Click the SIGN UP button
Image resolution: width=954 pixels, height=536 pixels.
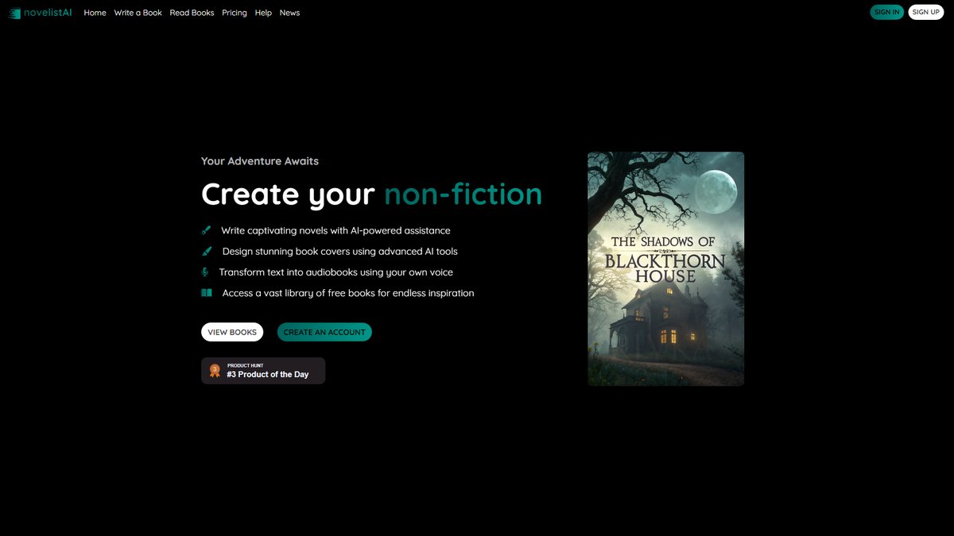pos(925,12)
